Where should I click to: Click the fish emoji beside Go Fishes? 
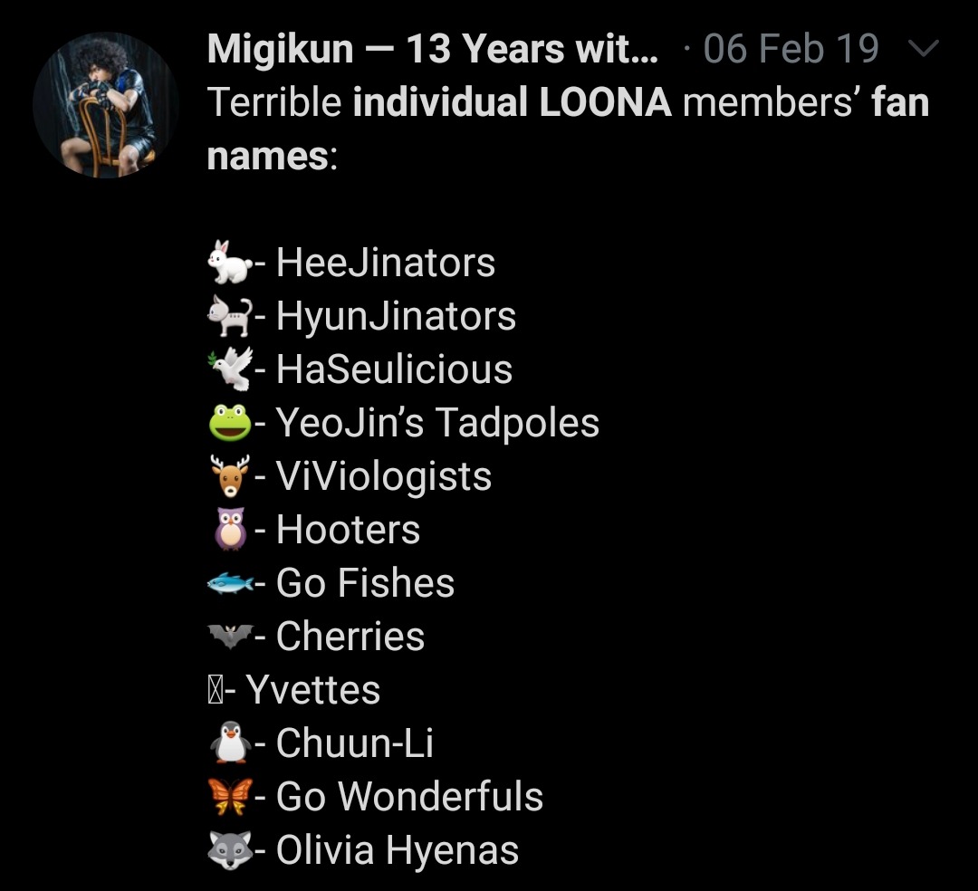pos(229,583)
